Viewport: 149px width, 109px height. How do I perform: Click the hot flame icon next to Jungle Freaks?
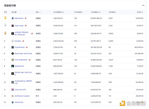point(32,34)
